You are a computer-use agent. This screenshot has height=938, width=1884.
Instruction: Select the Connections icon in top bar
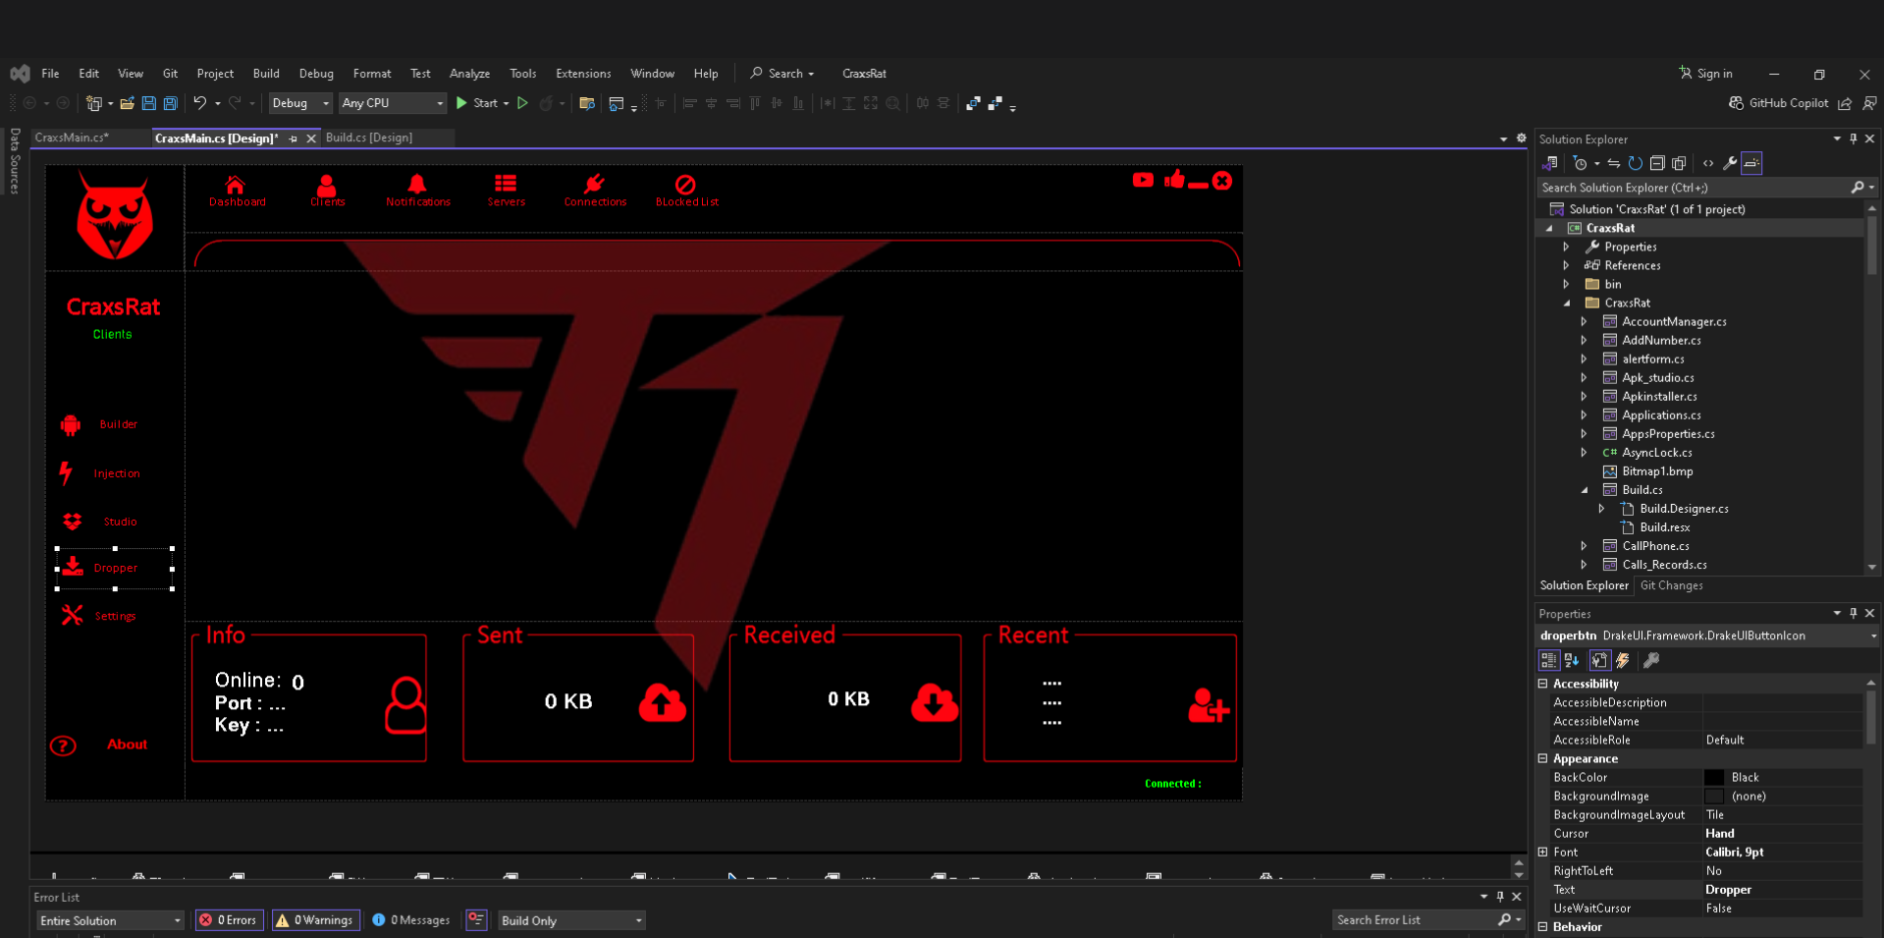pos(594,190)
